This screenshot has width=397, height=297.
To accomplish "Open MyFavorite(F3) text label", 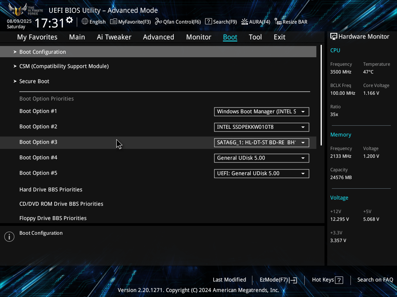I will 135,22.
